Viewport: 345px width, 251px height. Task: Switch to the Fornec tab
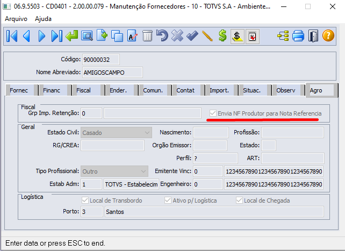pos(21,90)
